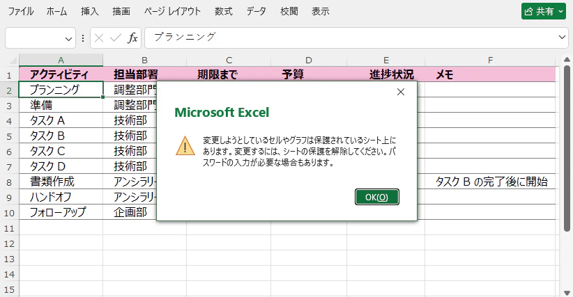Select row 1 header
Viewport: 573px width, 297px height.
click(9, 75)
